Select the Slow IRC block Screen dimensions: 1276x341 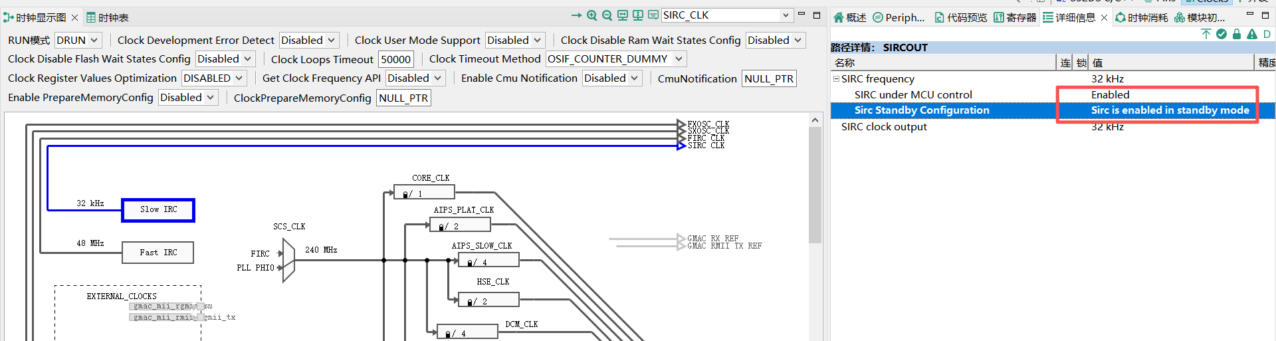158,210
